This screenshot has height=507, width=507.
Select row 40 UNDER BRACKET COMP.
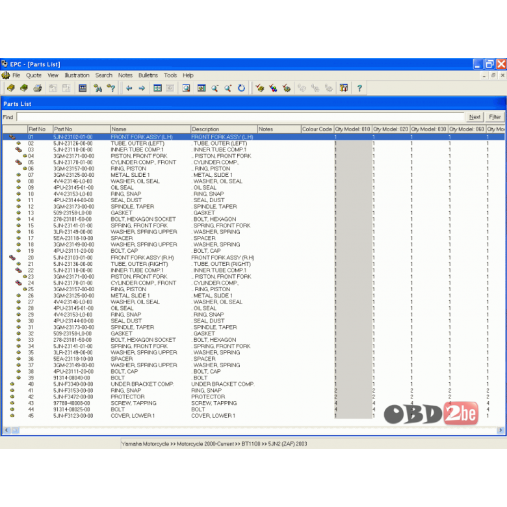(253, 384)
